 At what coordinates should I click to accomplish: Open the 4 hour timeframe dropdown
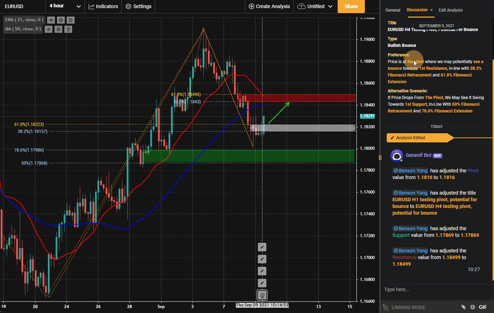pos(65,6)
